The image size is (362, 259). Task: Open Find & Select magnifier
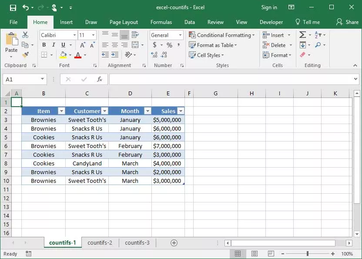318,45
